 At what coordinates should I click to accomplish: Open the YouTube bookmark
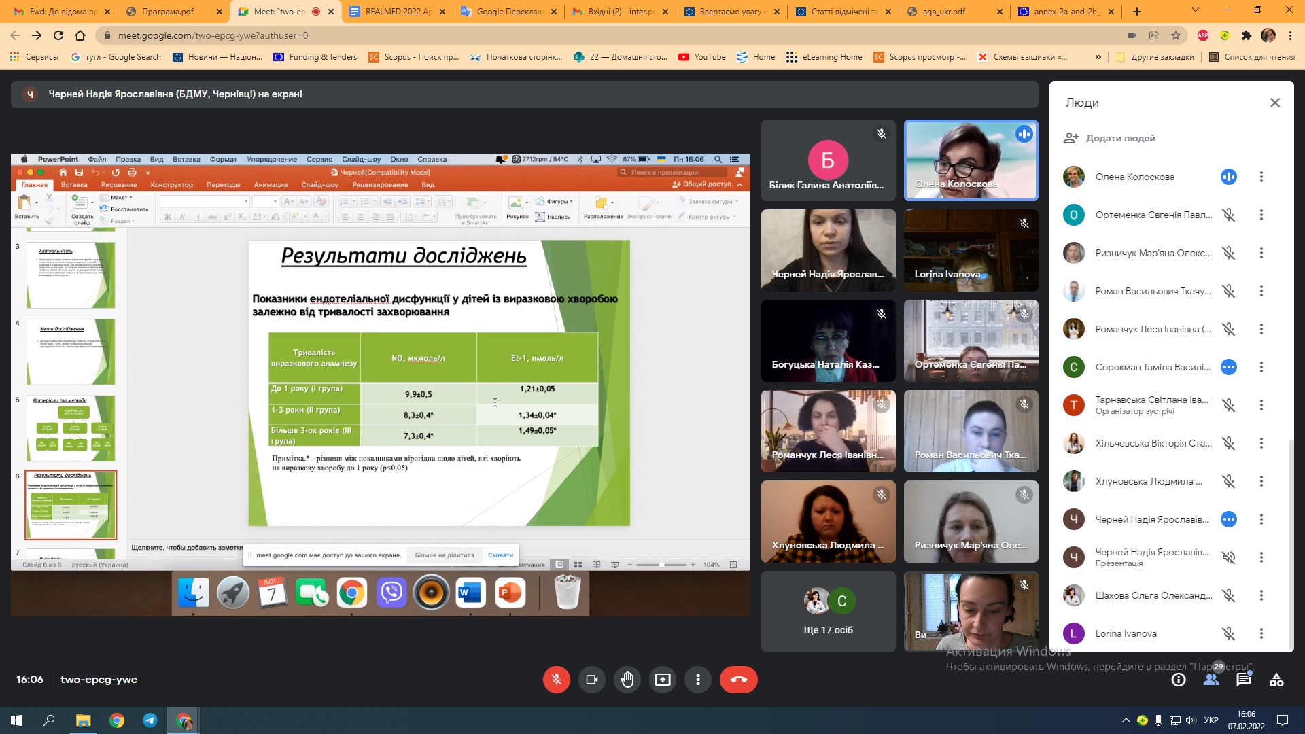[x=702, y=57]
